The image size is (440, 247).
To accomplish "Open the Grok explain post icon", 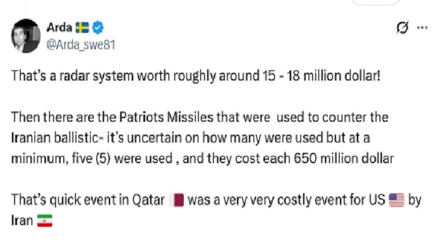I will 403,27.
